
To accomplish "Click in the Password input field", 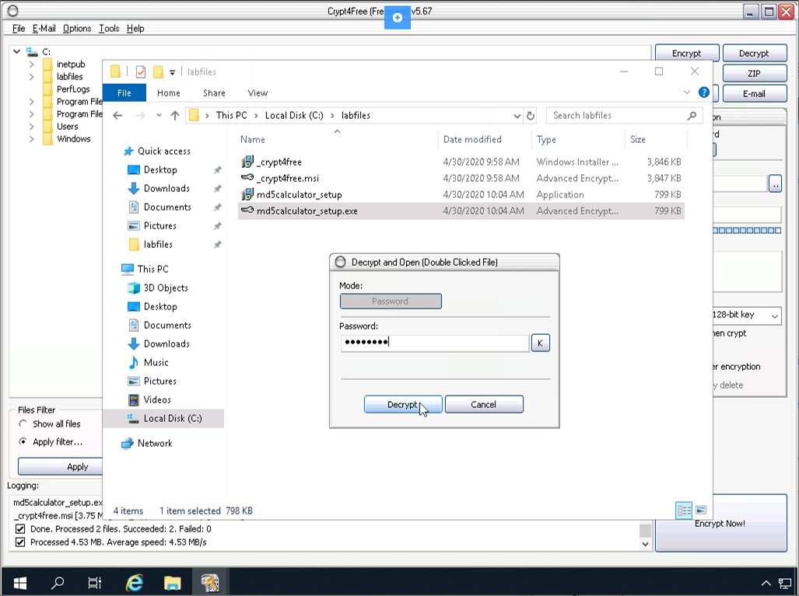I will pyautogui.click(x=434, y=343).
